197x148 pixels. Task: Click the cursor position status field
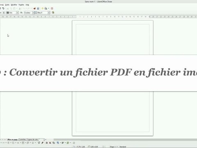79,147
